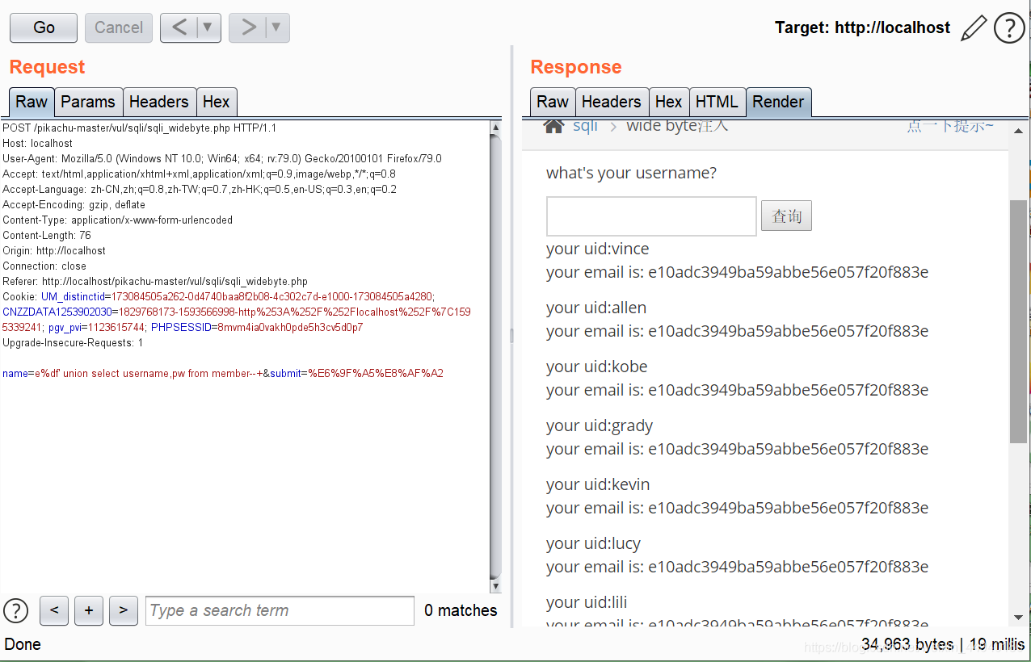Open the Request Hex tab
1031x662 pixels.
pos(217,102)
